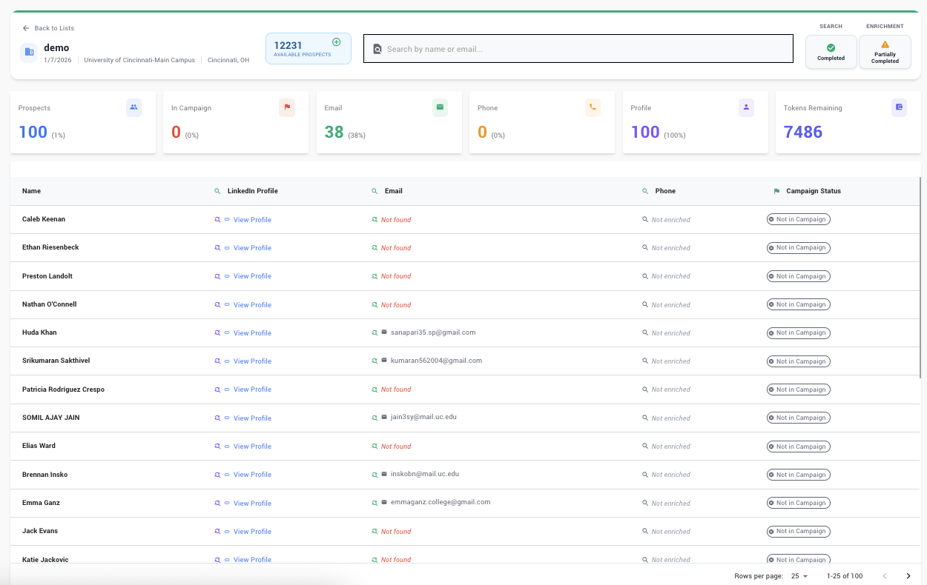Click the magnifier icon in the search bar
This screenshot has width=927, height=585.
(377, 50)
